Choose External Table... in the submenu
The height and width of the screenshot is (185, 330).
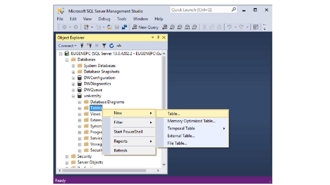(x=192, y=136)
